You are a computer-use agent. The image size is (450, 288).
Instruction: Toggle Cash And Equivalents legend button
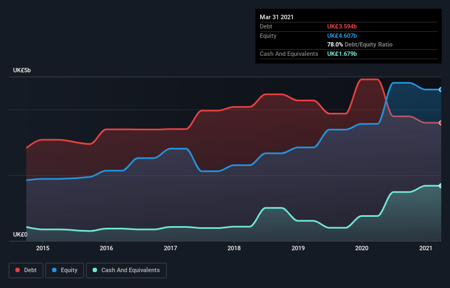(126, 270)
